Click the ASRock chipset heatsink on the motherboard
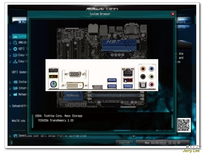Viewport: 204px width, 153px height. (73, 96)
